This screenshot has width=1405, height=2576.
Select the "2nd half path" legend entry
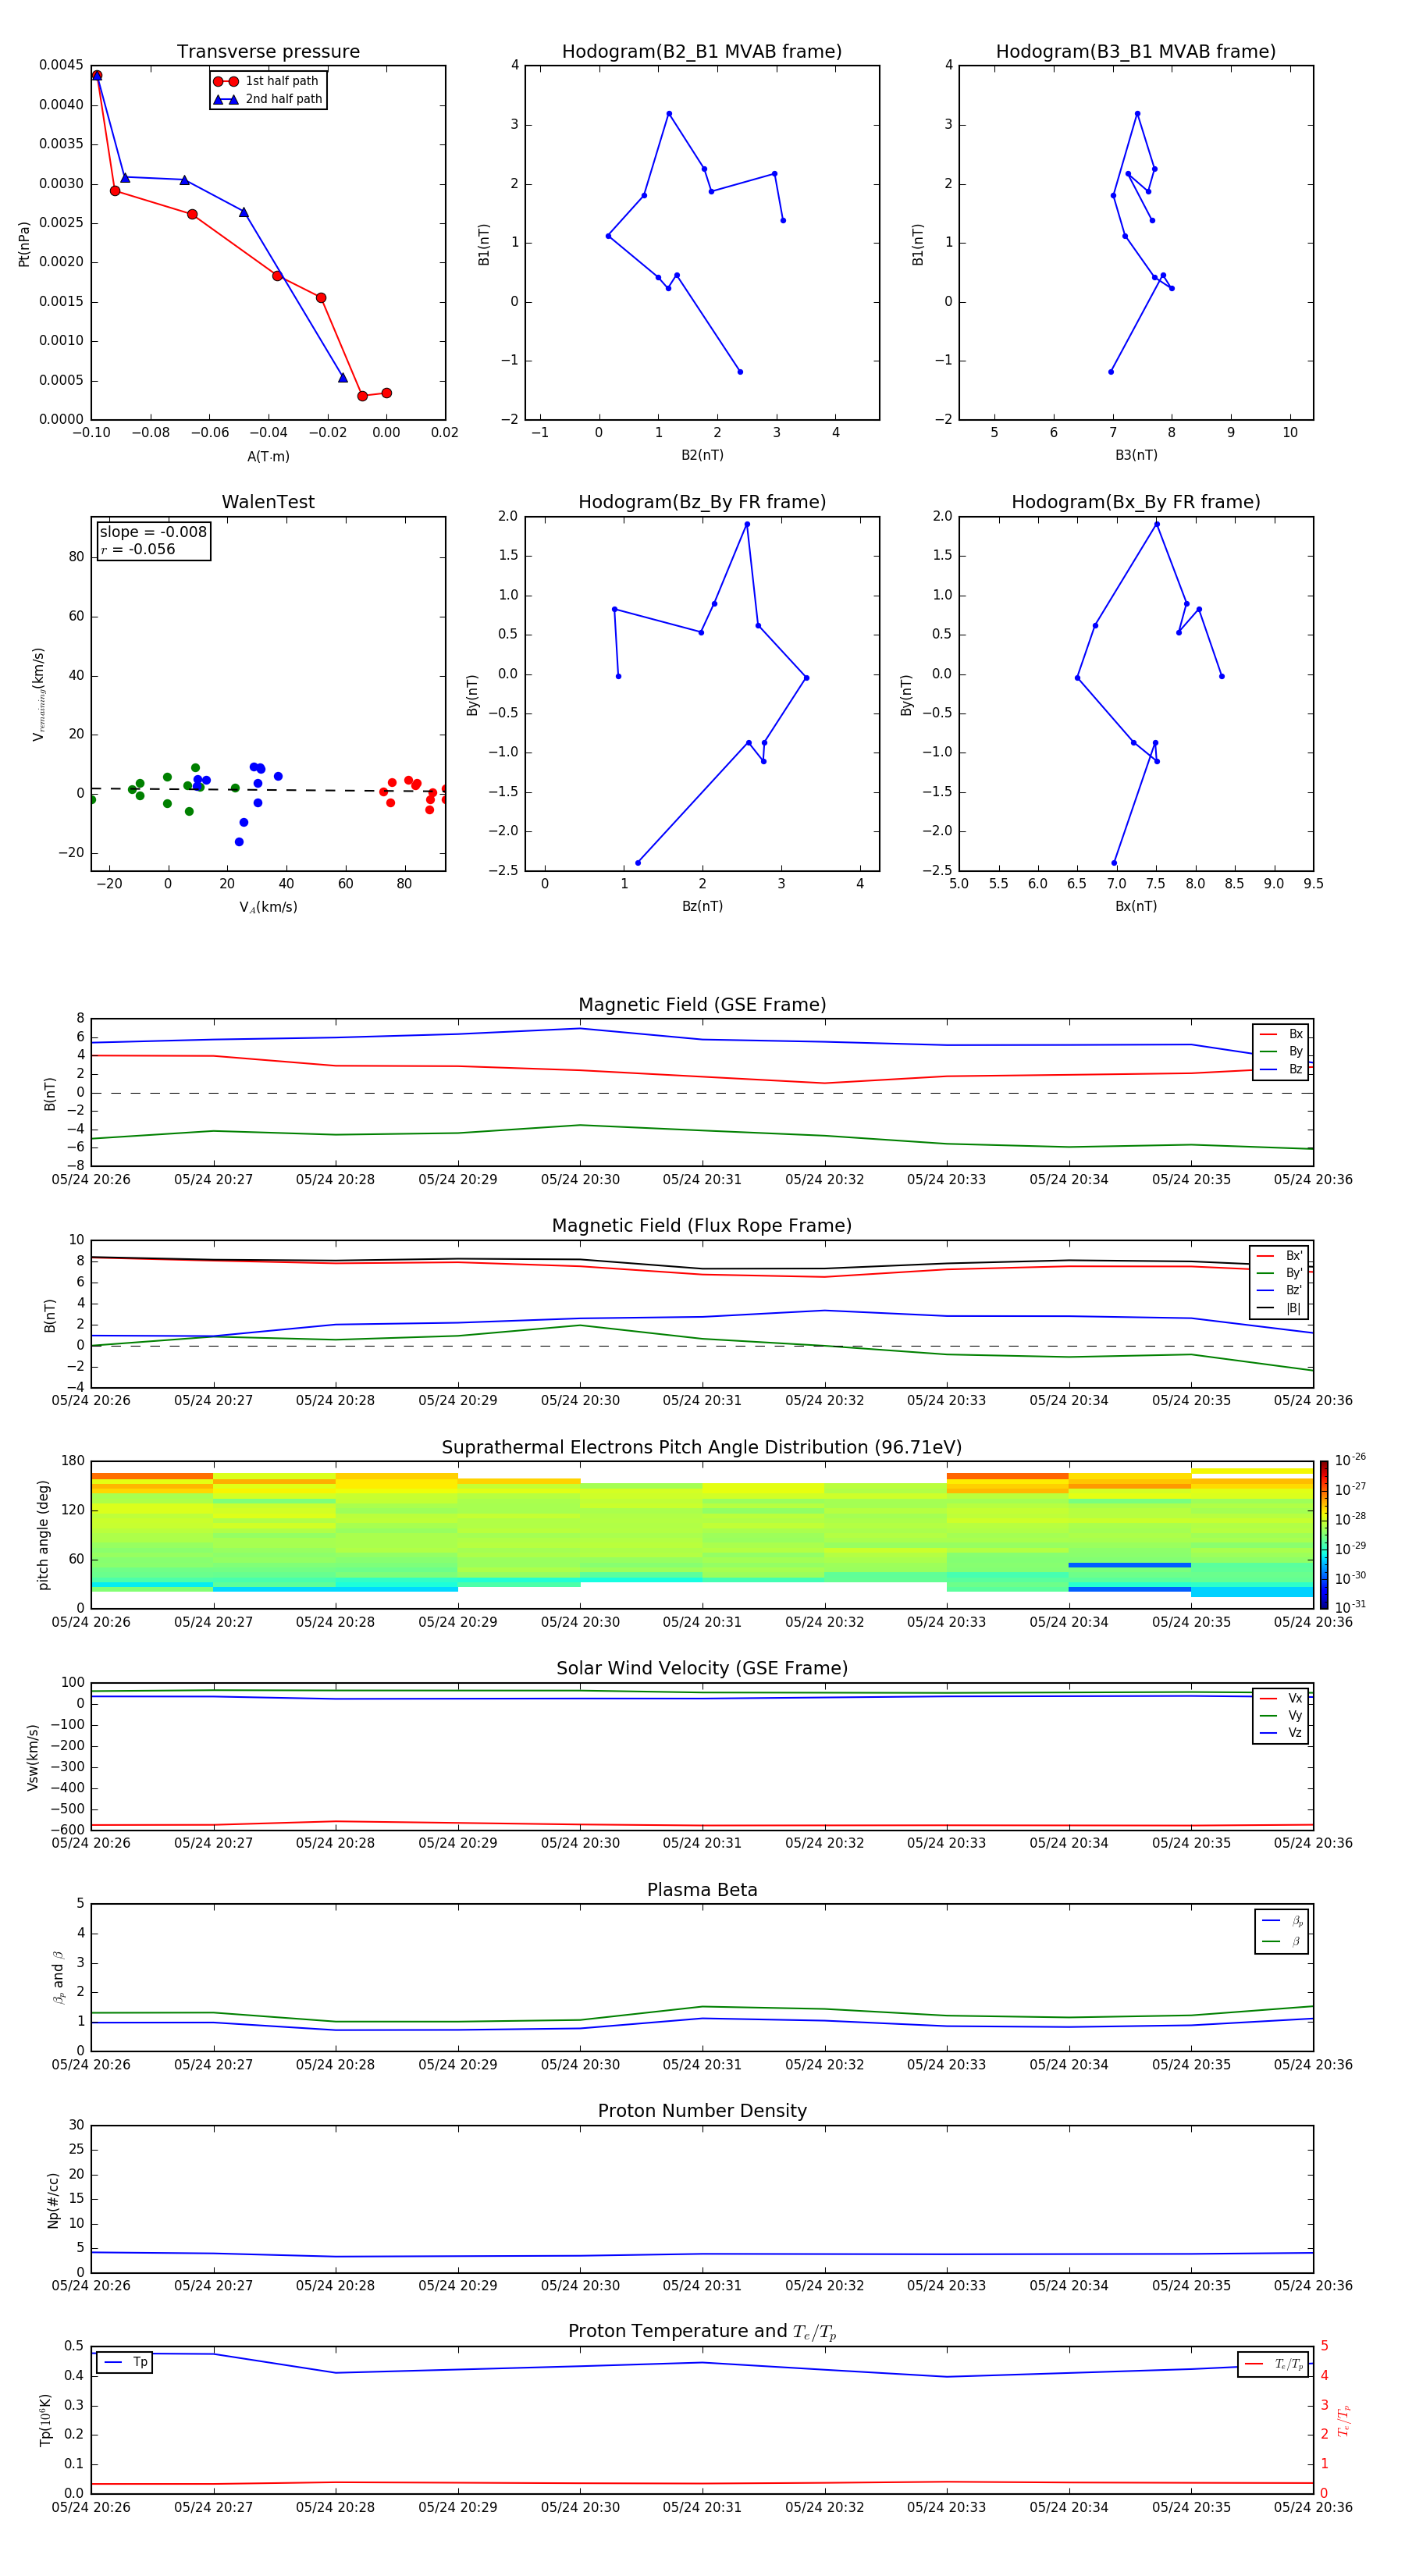[268, 99]
